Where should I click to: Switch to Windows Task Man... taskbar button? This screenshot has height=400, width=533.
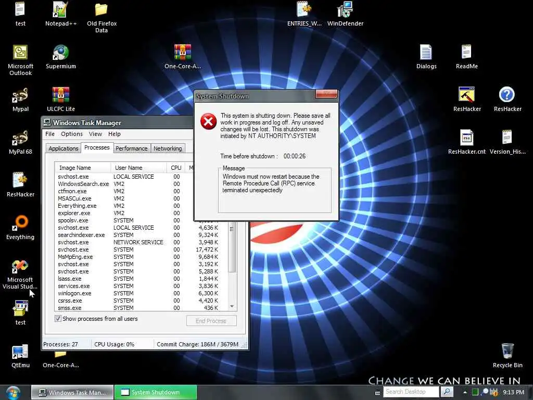[72, 393]
